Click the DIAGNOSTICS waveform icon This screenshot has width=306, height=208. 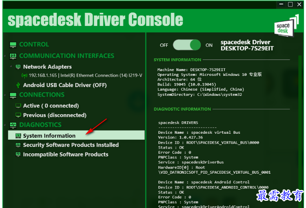(13, 125)
